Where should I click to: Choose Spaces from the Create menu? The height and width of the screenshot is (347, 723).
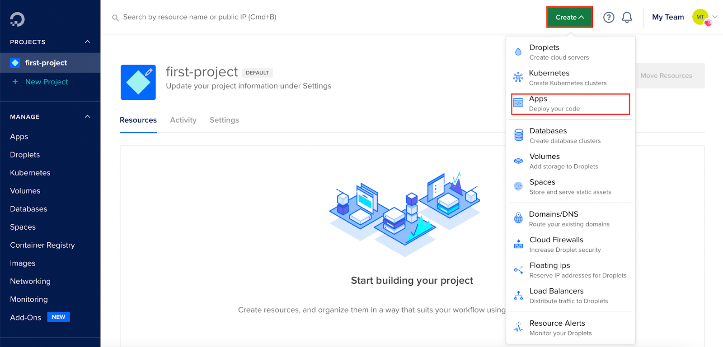570,187
